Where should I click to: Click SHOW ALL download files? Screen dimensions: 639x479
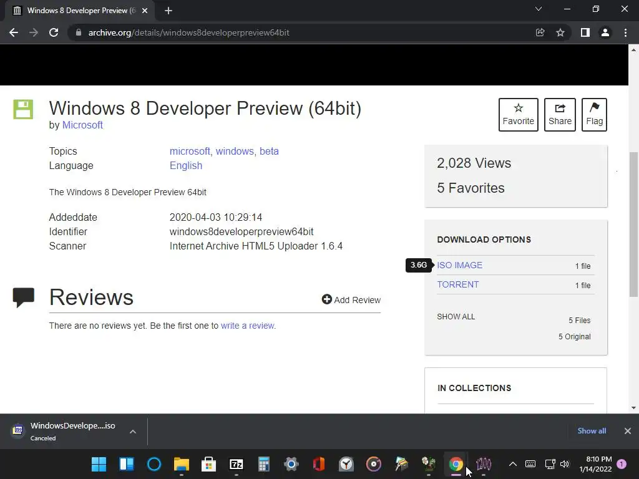coord(456,316)
